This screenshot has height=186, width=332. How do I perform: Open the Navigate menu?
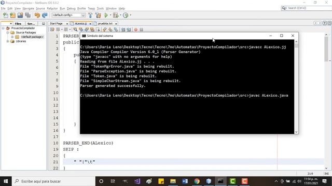click(29, 8)
